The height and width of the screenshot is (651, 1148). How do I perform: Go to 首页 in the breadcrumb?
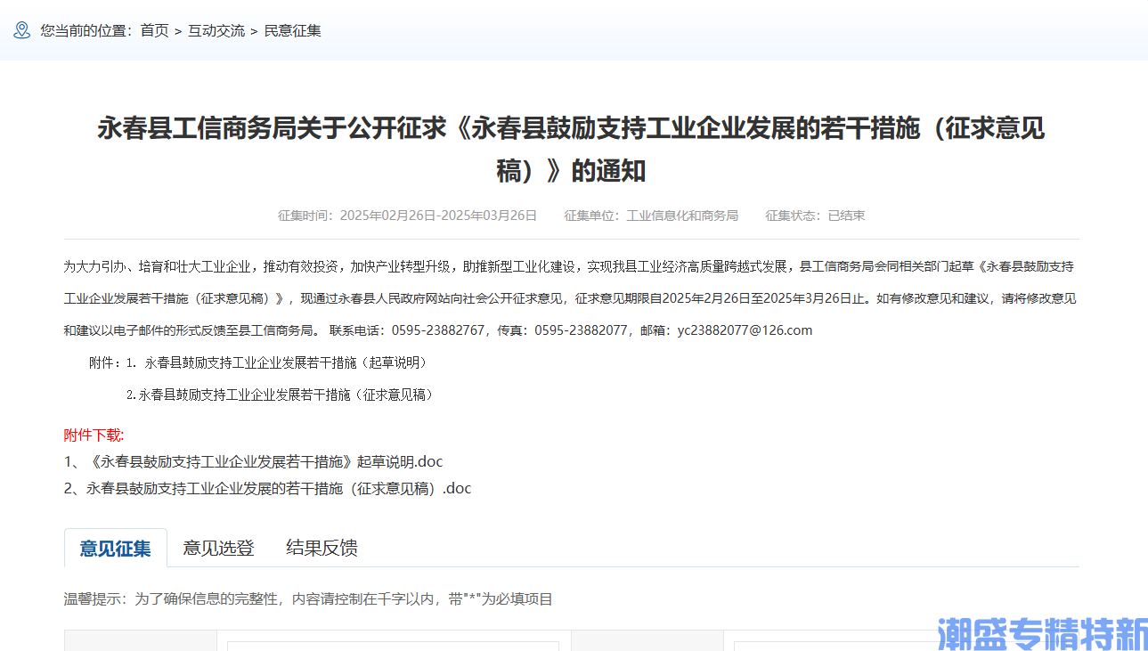click(x=154, y=30)
